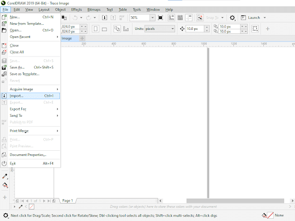The image size is (295, 221).
Task: Open Options gear icon in toolbar
Action: (232, 18)
